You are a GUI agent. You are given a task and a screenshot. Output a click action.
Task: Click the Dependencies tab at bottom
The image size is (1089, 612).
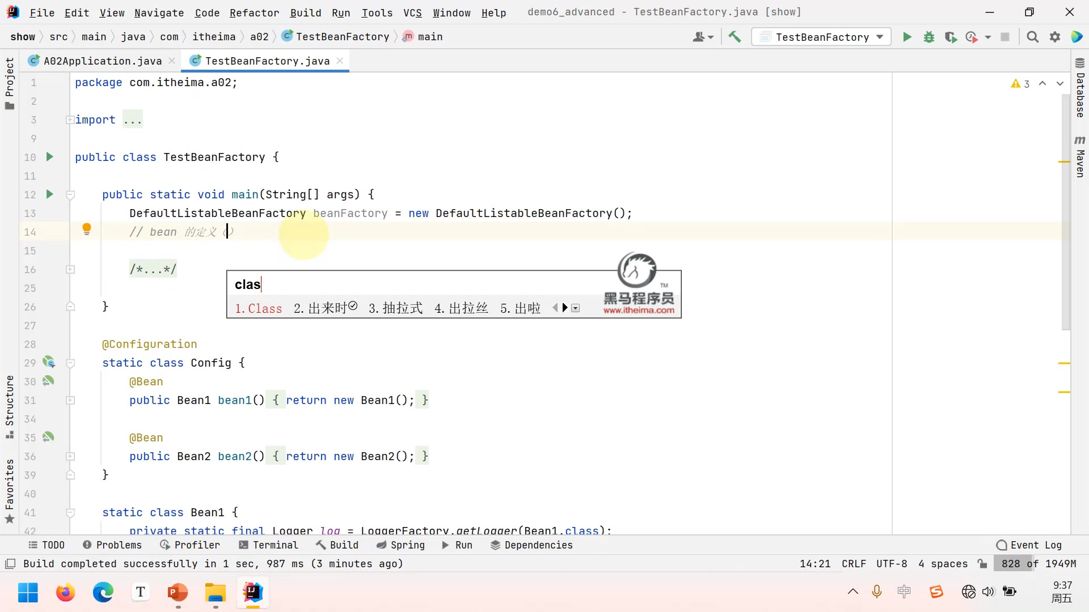[x=538, y=545]
